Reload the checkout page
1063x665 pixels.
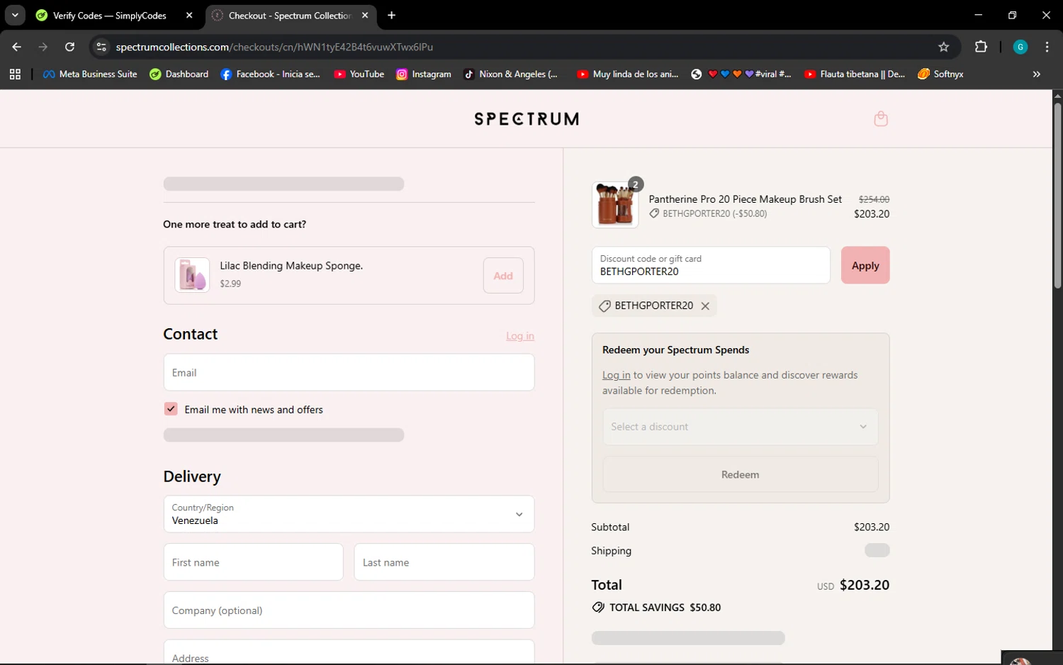click(x=69, y=47)
